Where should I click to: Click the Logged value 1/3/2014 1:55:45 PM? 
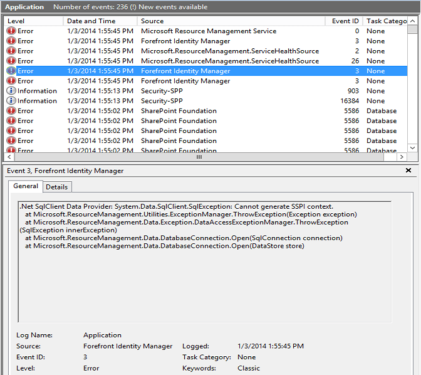[x=271, y=346]
